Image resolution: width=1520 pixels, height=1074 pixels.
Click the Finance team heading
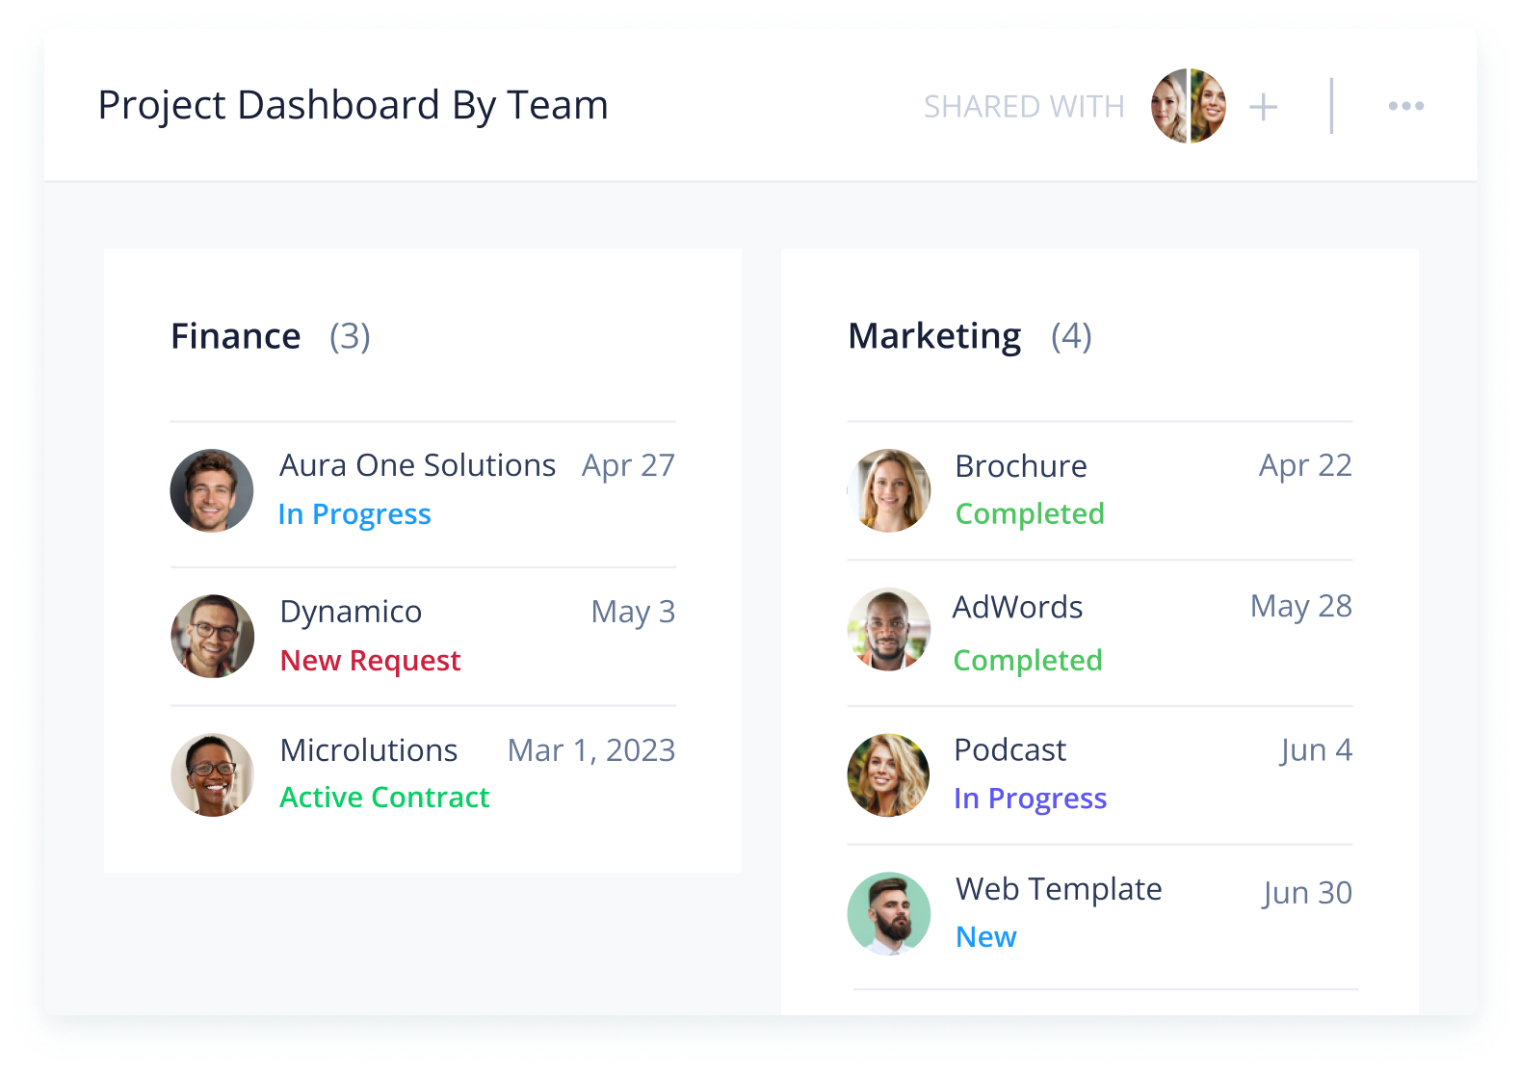point(236,336)
